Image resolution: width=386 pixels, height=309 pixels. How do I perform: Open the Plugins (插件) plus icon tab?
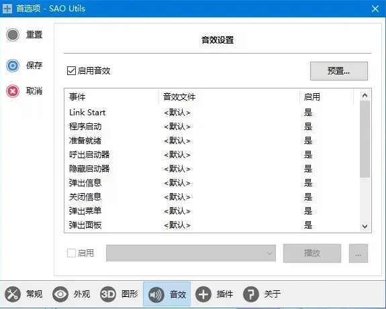(x=203, y=294)
